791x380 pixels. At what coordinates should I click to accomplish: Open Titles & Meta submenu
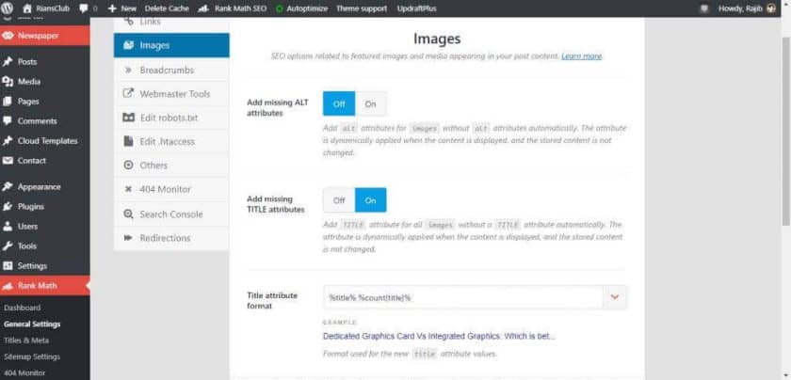[26, 340]
